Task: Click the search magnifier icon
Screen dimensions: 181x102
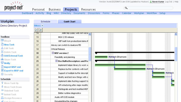Action: (x=126, y=8)
